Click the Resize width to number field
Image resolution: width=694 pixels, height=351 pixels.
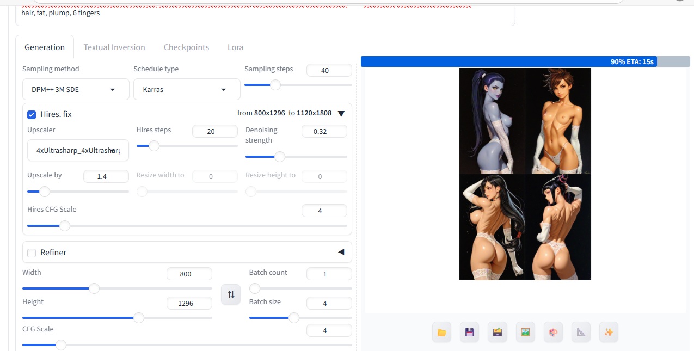pyautogui.click(x=215, y=176)
